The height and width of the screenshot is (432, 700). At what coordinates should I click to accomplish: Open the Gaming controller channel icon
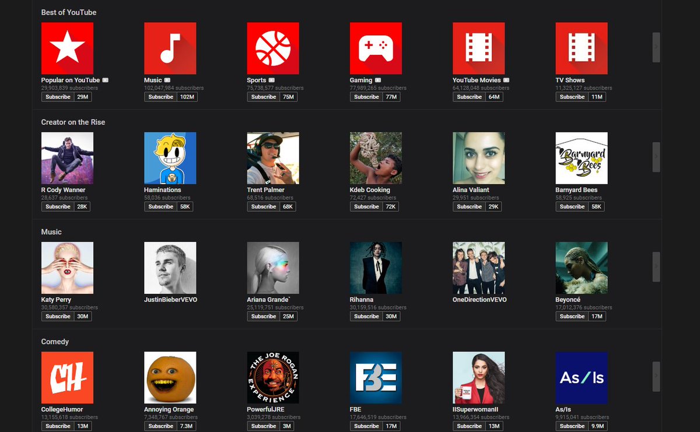376,48
